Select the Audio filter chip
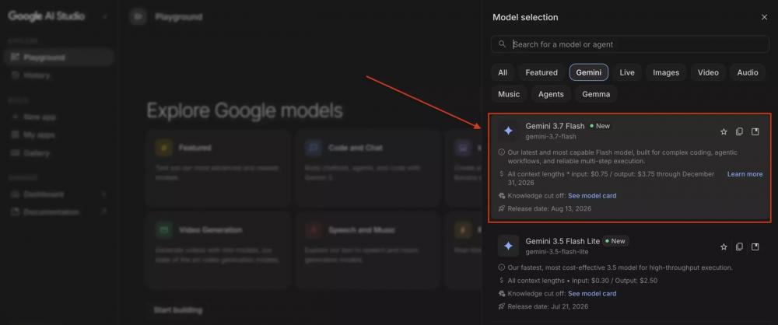The image size is (778, 325). (747, 72)
